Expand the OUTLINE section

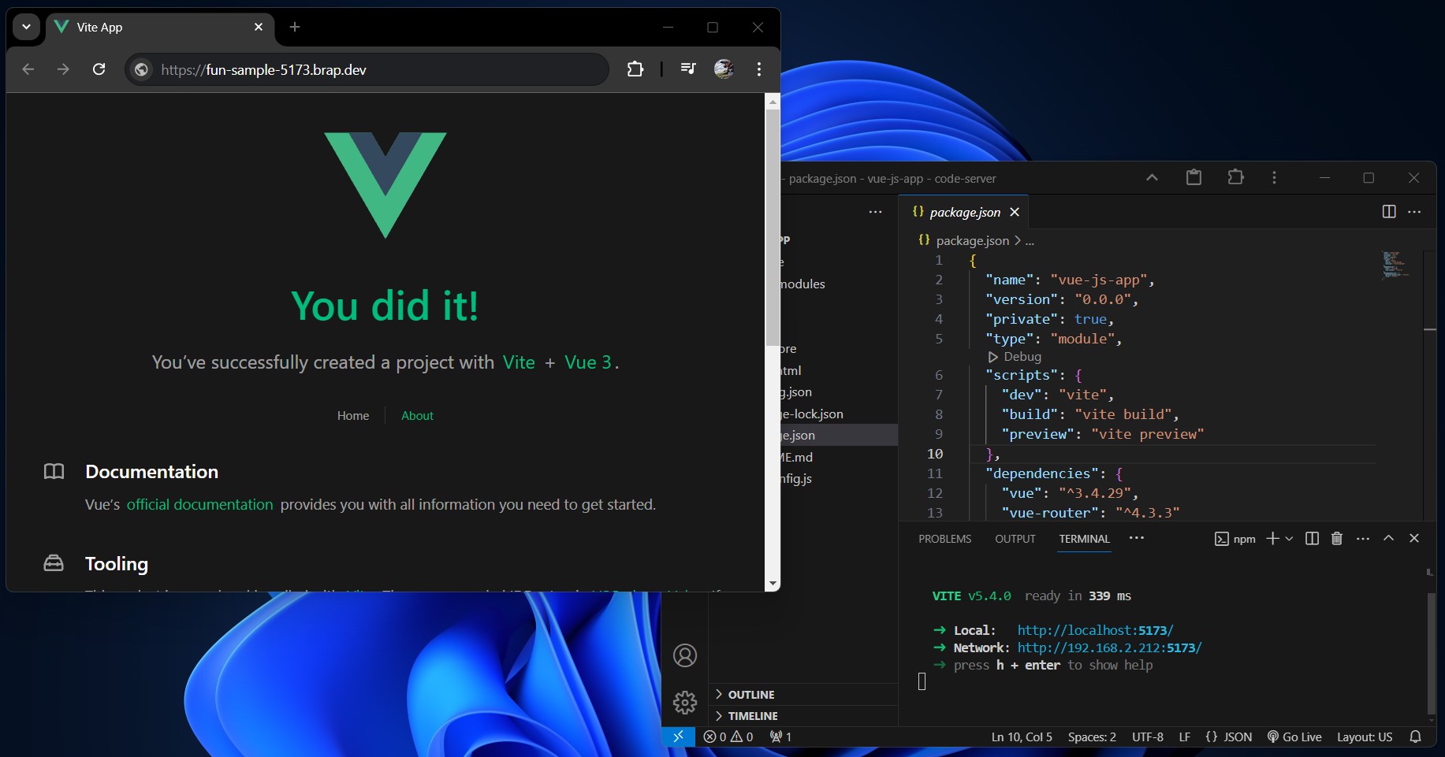750,694
